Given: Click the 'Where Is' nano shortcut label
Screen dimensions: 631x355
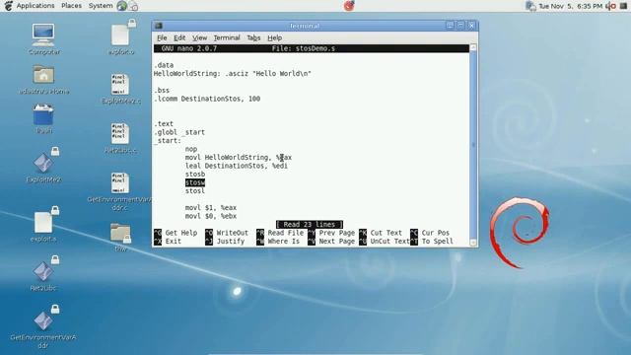Looking at the screenshot, I should coord(284,241).
